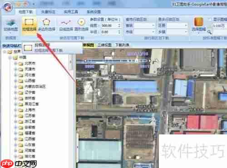The width and height of the screenshot is (227, 168).
Task: Open the 乡镇 township dropdown
Action: pyautogui.click(x=177, y=32)
